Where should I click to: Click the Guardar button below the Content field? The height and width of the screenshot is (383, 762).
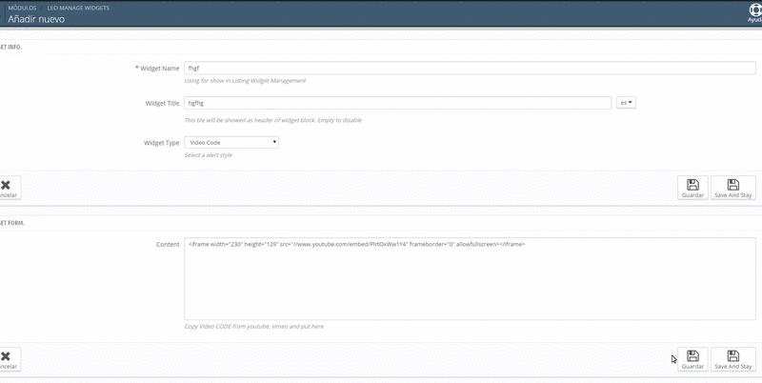pos(692,359)
